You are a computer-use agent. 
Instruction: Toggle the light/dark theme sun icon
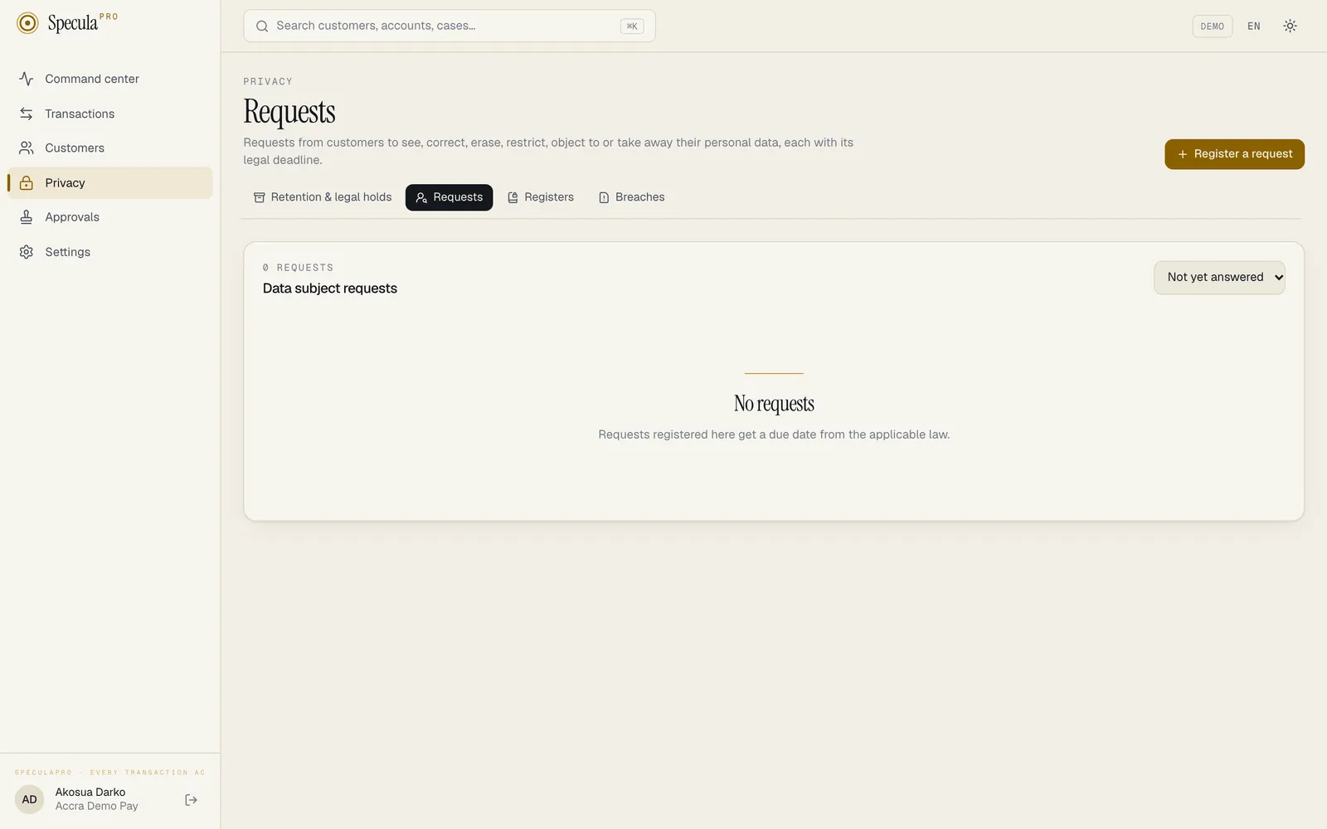(x=1290, y=27)
